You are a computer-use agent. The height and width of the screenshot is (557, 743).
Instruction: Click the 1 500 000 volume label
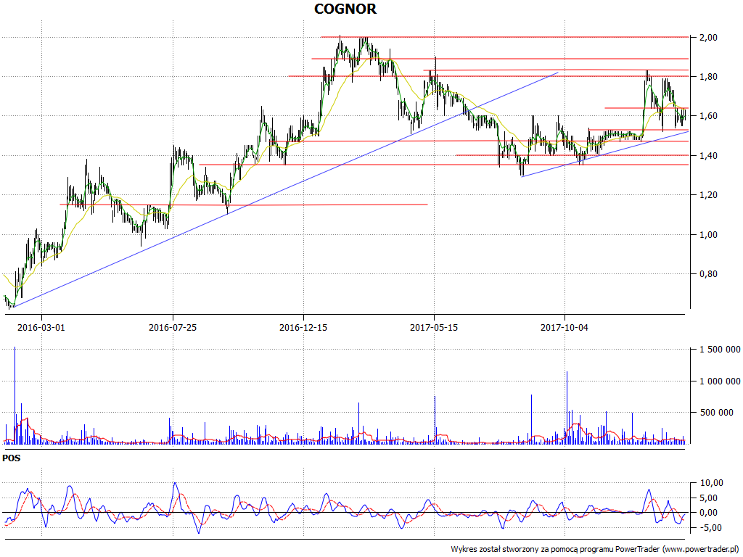pos(720,350)
